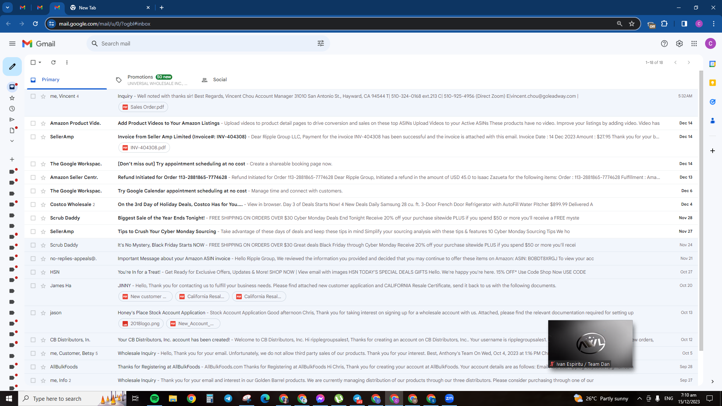Open the select-all dropdown arrow
This screenshot has width=722, height=406.
click(x=40, y=62)
